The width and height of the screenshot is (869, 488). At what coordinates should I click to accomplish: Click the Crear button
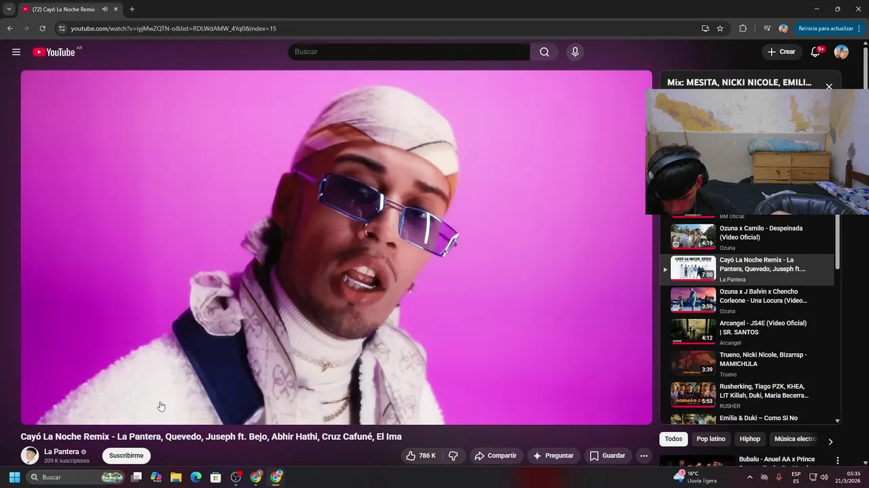tap(781, 52)
